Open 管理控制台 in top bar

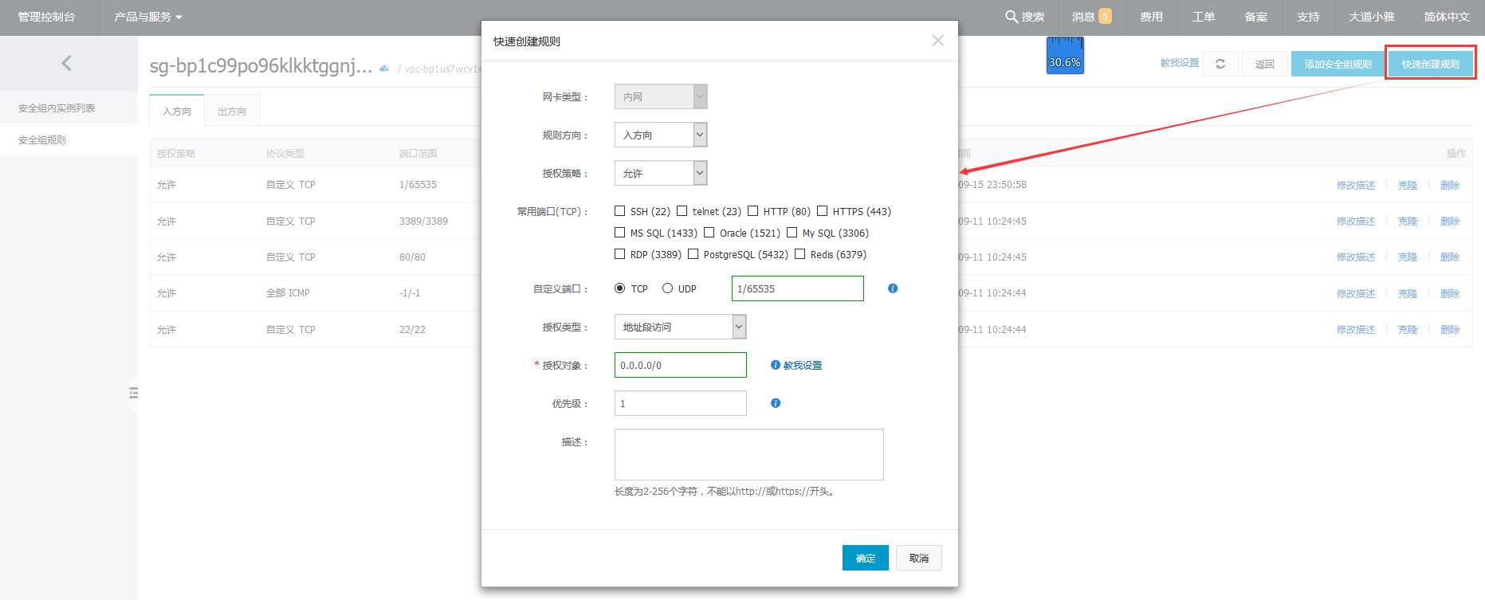click(x=47, y=17)
